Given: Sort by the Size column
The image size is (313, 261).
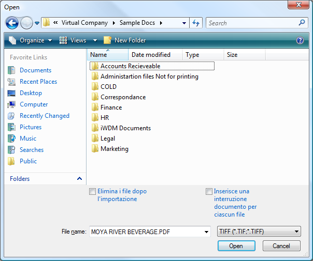Looking at the screenshot, I should tap(244, 55).
